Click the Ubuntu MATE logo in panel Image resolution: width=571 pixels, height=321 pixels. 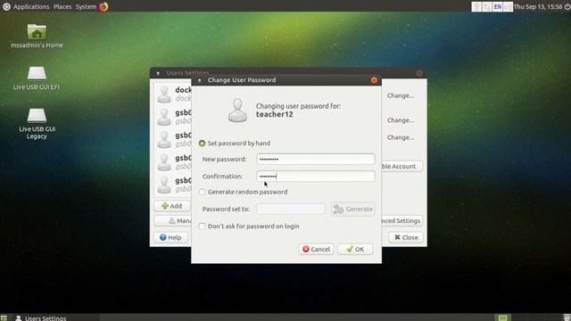[x=6, y=6]
